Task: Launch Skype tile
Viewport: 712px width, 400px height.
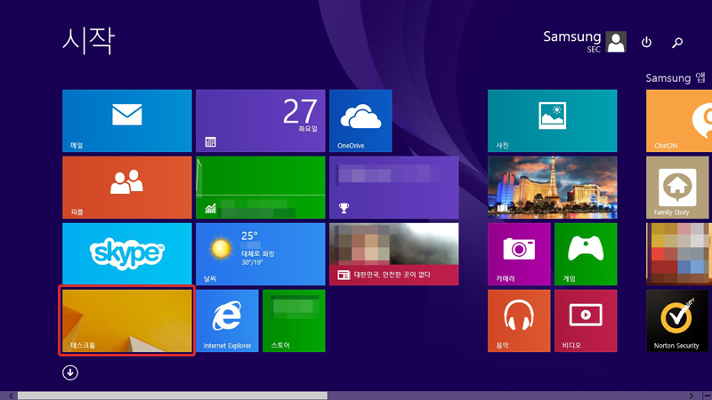Action: (127, 254)
